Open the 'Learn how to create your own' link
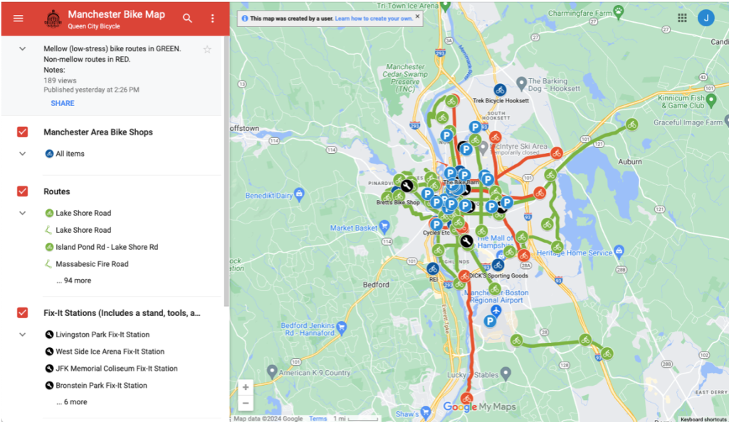The height and width of the screenshot is (422, 729). pyautogui.click(x=374, y=19)
